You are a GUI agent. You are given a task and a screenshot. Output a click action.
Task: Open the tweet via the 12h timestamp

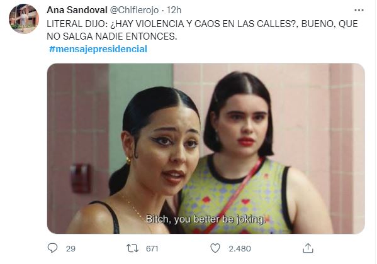(x=174, y=10)
